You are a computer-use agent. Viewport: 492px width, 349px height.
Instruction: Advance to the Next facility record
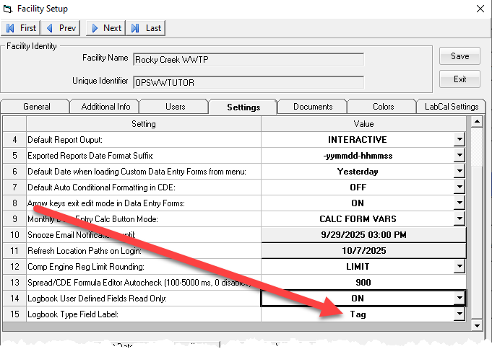[x=105, y=28]
